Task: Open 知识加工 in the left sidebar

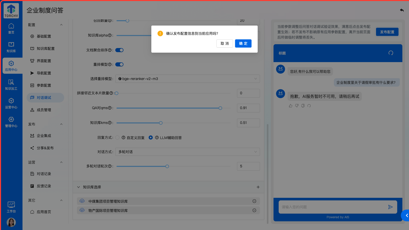Action: [11, 85]
